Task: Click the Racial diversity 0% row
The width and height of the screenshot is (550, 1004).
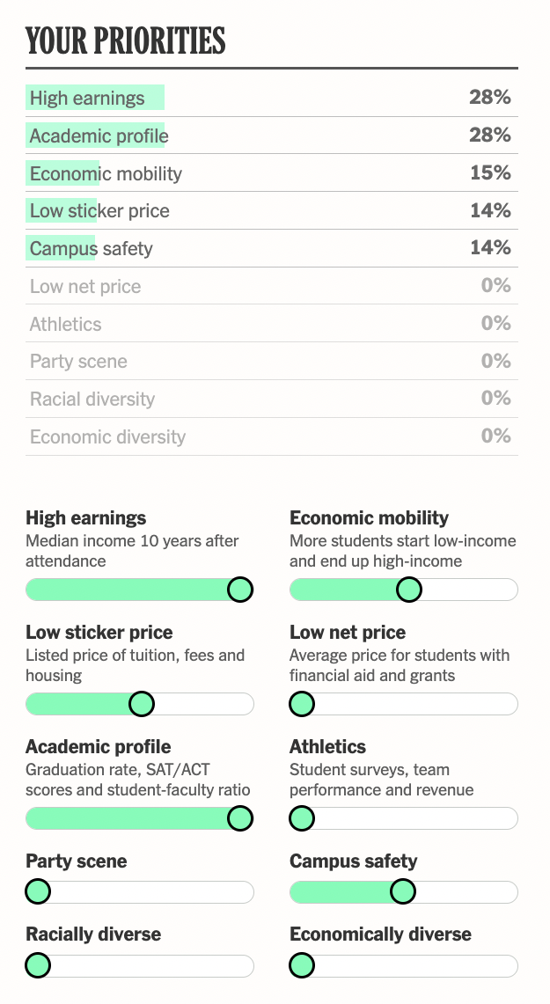Action: tap(271, 399)
